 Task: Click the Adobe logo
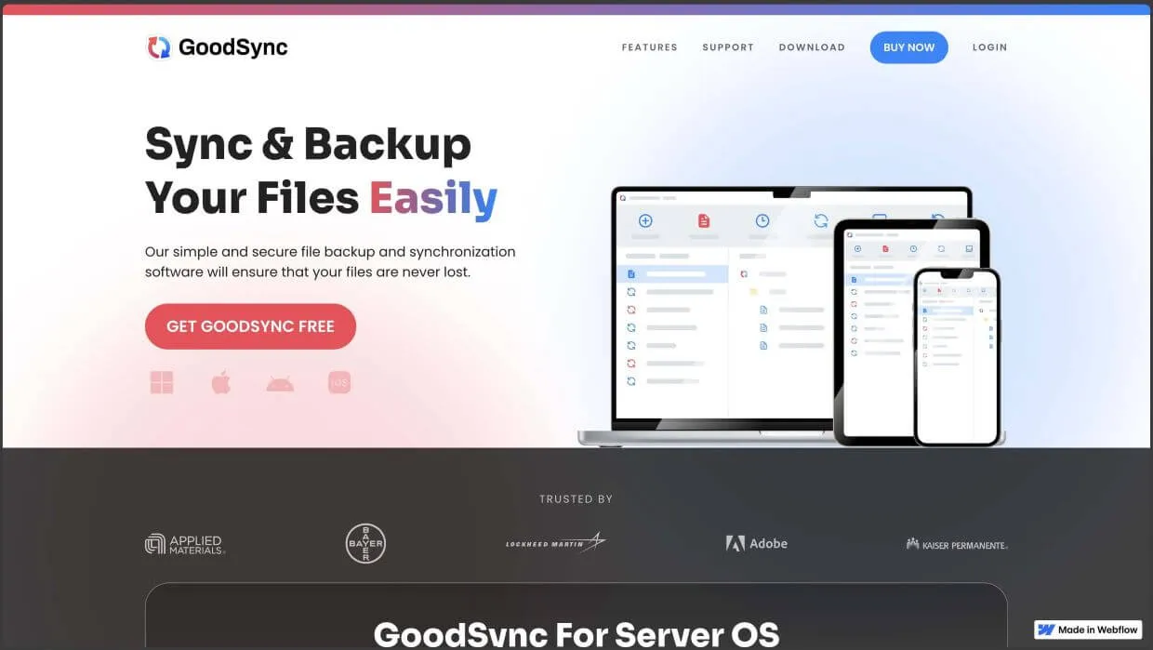coord(756,543)
